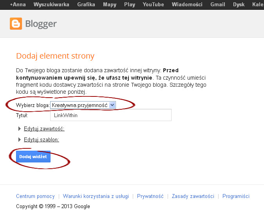Open the Programiści link

point(236,196)
